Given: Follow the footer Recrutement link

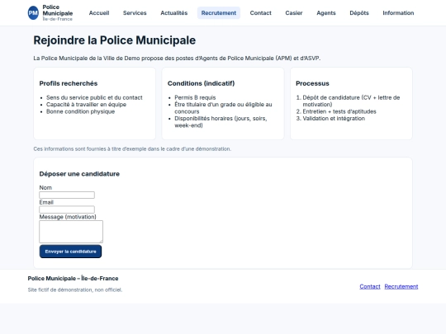Looking at the screenshot, I should pos(401,286).
